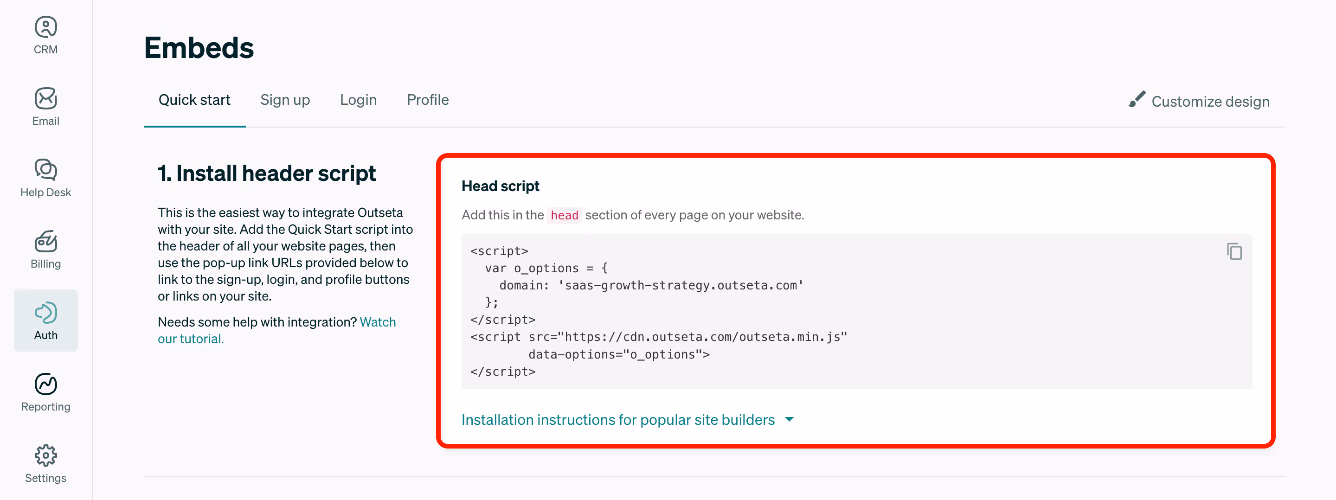Open the Watch our tutorial link
This screenshot has height=500, width=1336.
276,330
